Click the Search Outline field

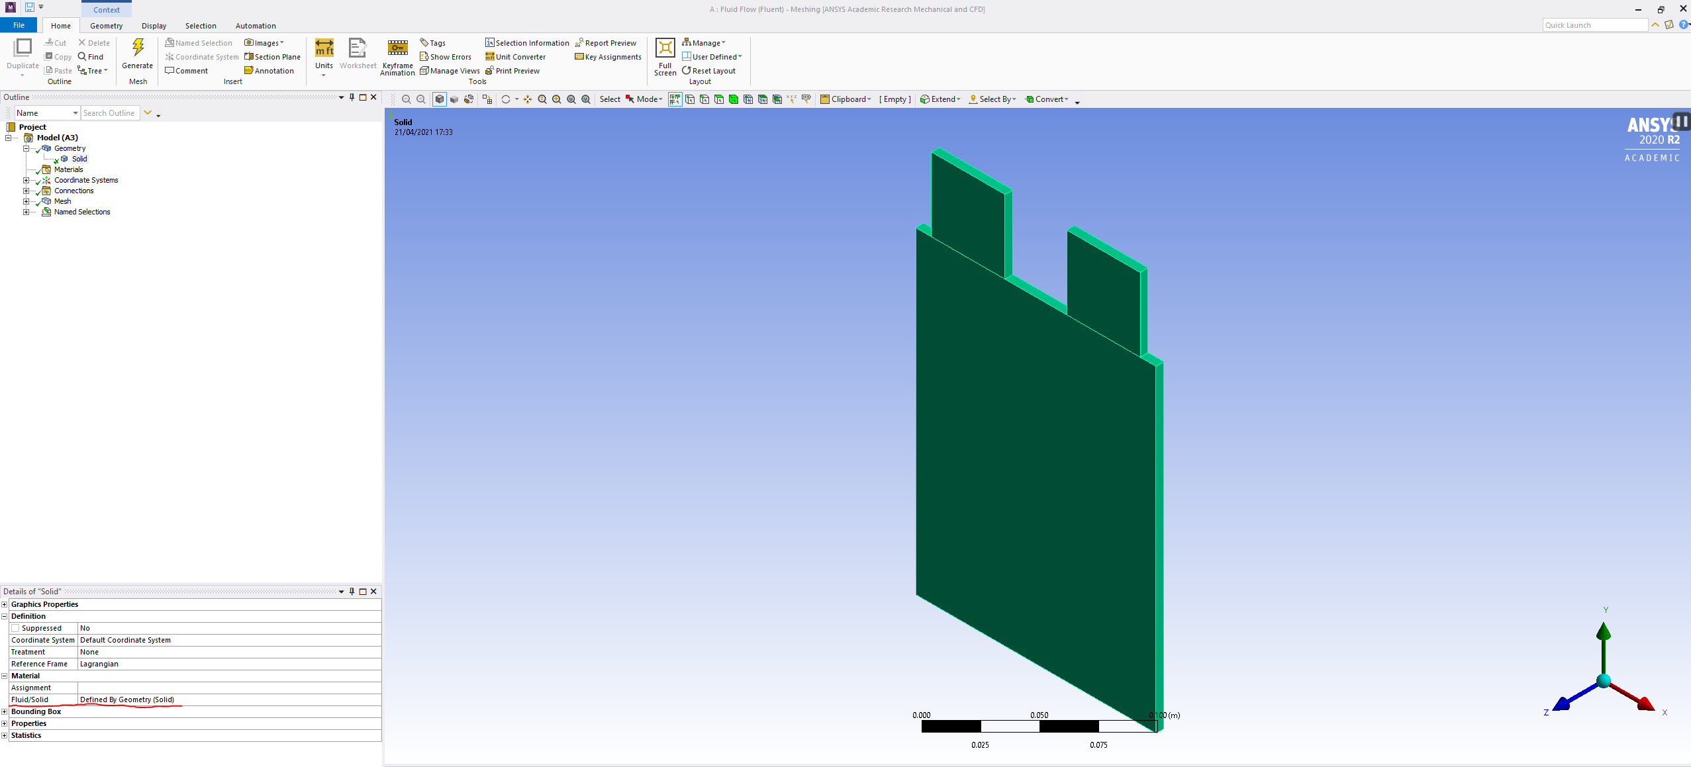pos(110,113)
